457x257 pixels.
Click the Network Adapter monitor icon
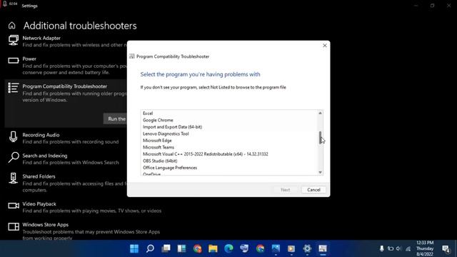[x=14, y=40]
